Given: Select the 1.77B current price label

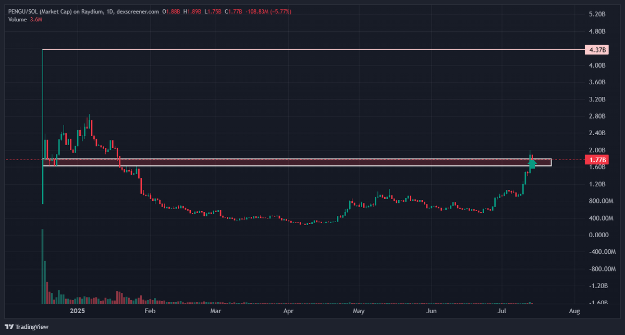Looking at the screenshot, I should (597, 160).
